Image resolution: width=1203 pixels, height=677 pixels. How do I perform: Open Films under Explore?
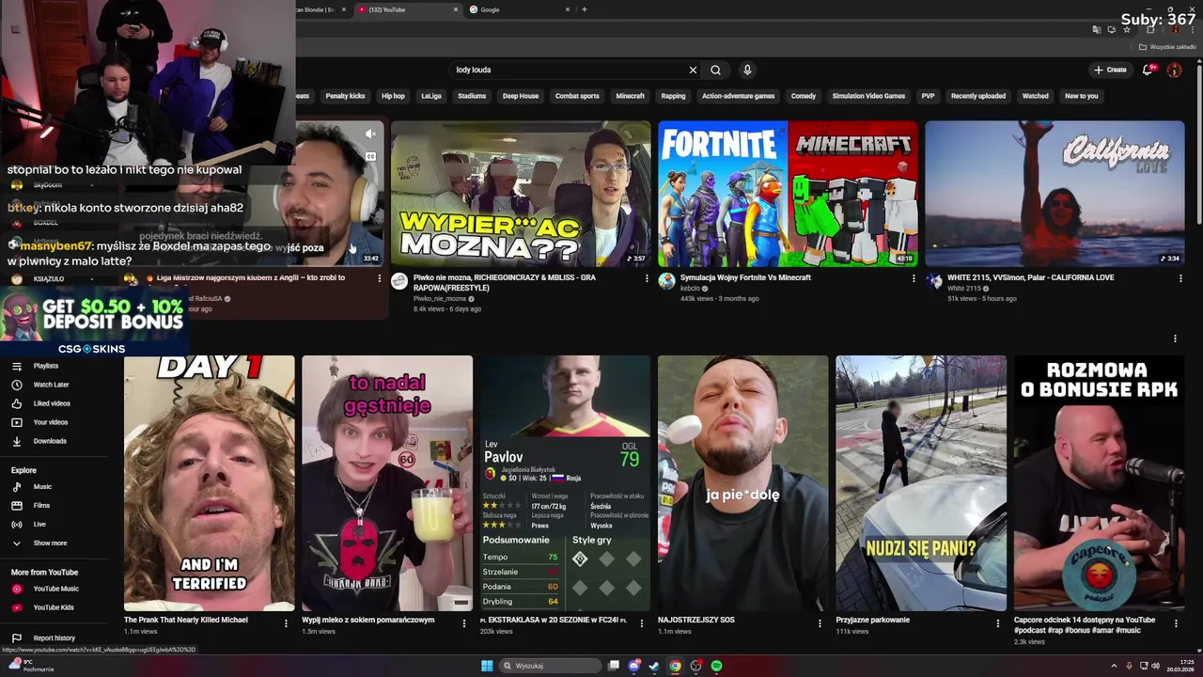(x=41, y=506)
